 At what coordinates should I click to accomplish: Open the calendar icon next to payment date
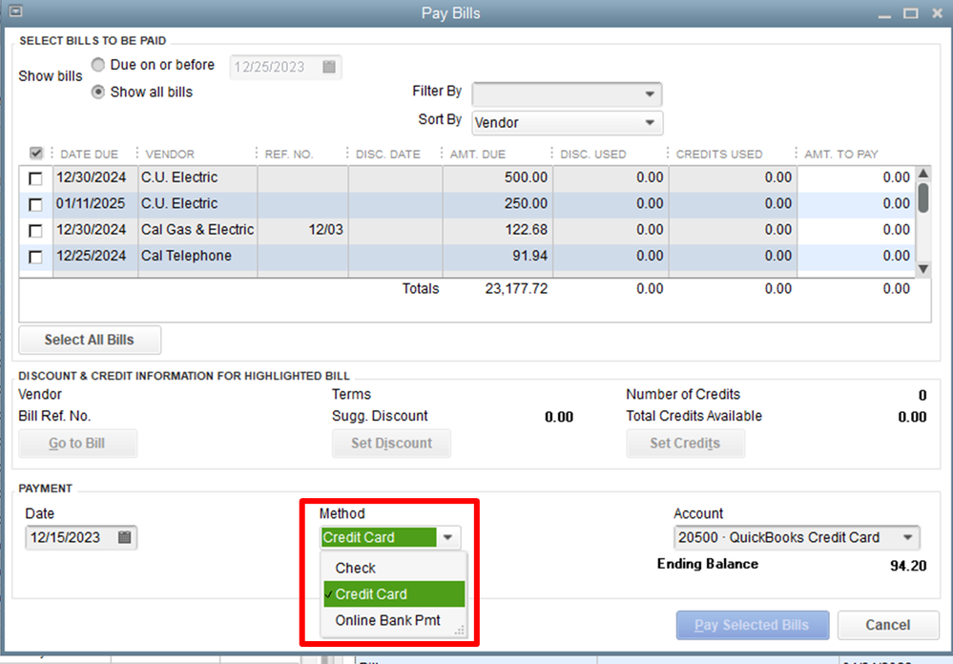125,537
